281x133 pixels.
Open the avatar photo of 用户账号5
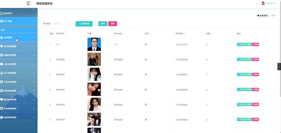[x=94, y=104]
